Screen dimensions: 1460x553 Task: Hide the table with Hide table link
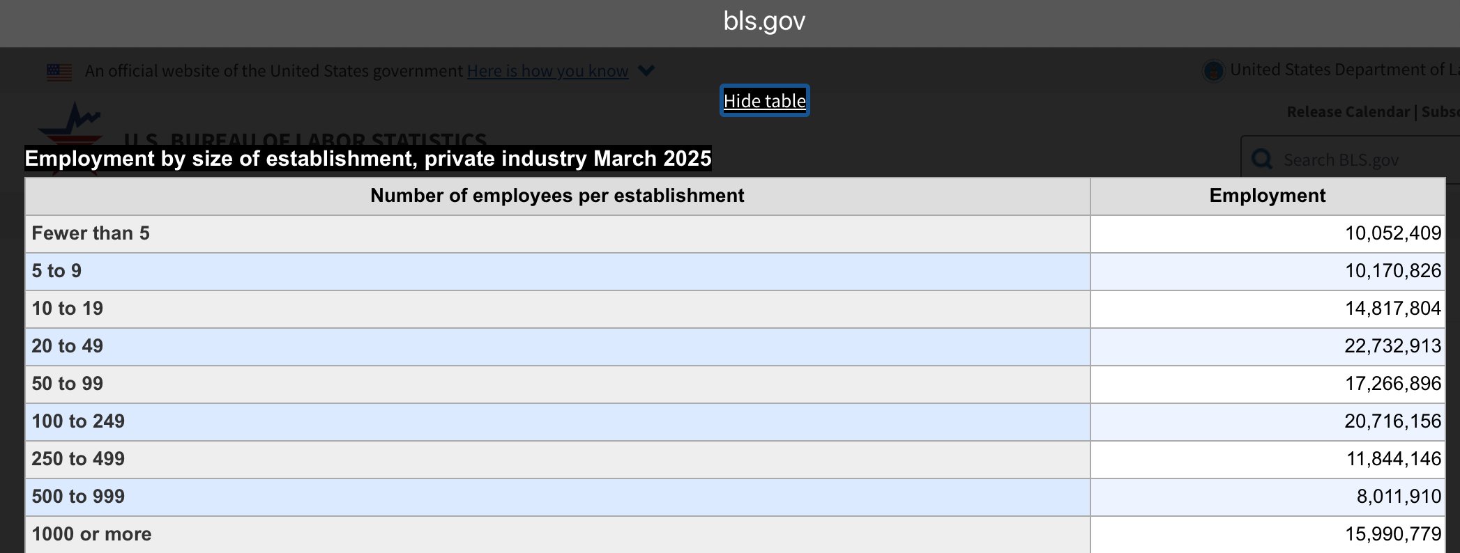click(764, 101)
